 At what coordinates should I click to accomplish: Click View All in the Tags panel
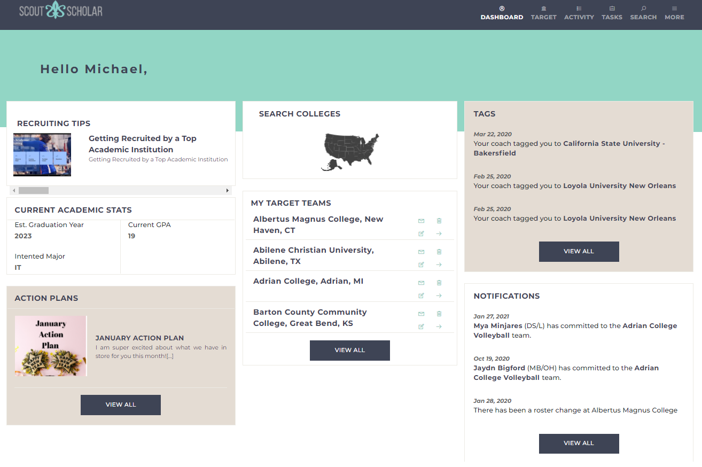[579, 252]
